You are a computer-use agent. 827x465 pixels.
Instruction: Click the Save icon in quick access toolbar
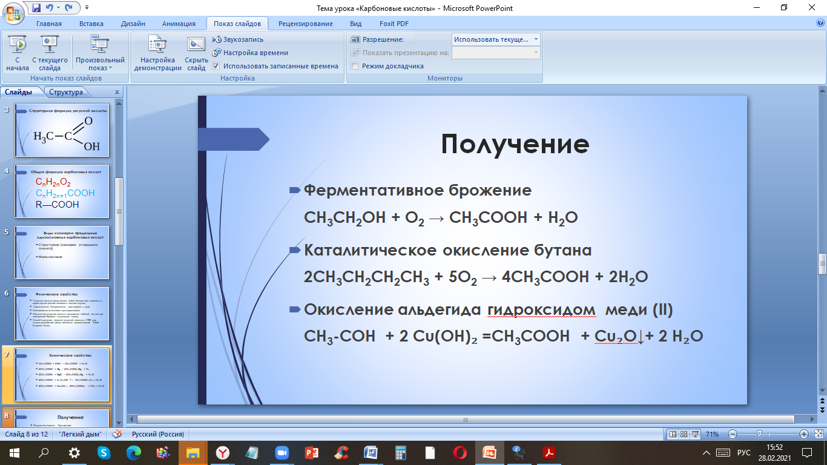point(36,8)
